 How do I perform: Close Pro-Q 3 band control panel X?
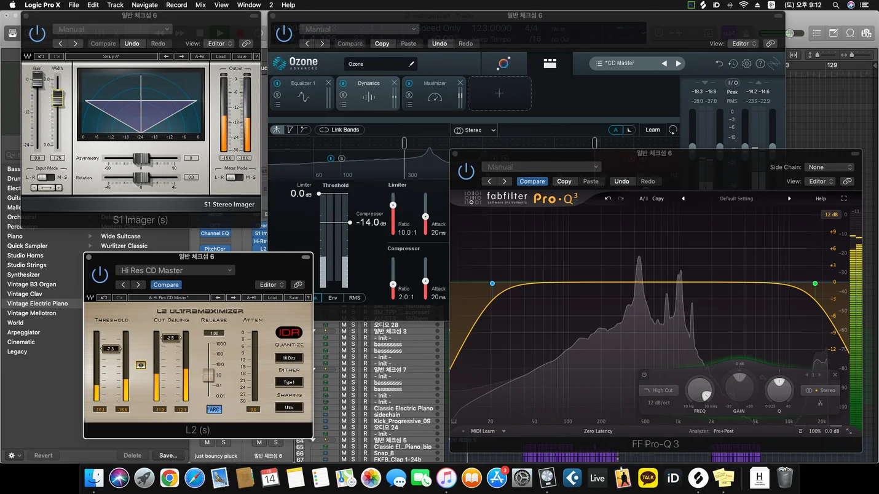(x=835, y=375)
